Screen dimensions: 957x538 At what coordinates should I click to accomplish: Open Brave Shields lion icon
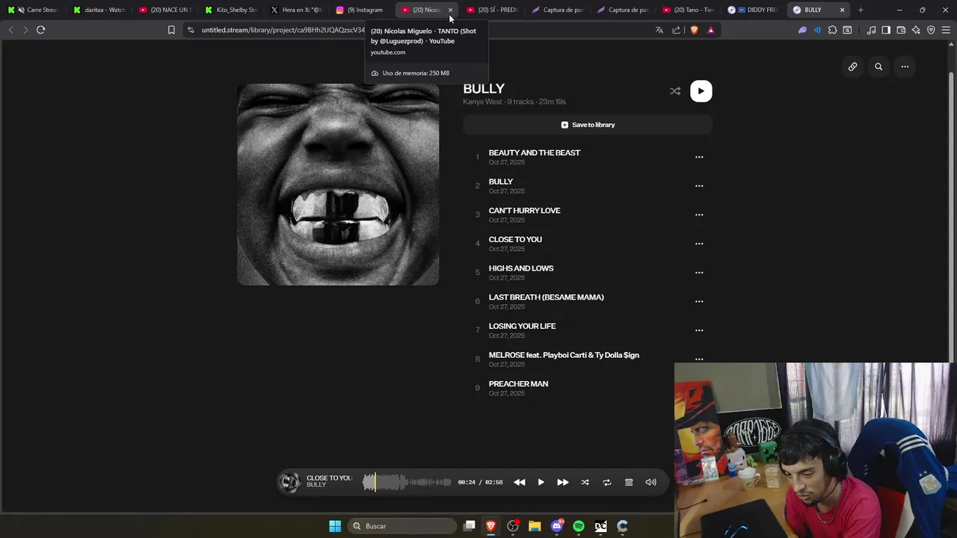[694, 30]
